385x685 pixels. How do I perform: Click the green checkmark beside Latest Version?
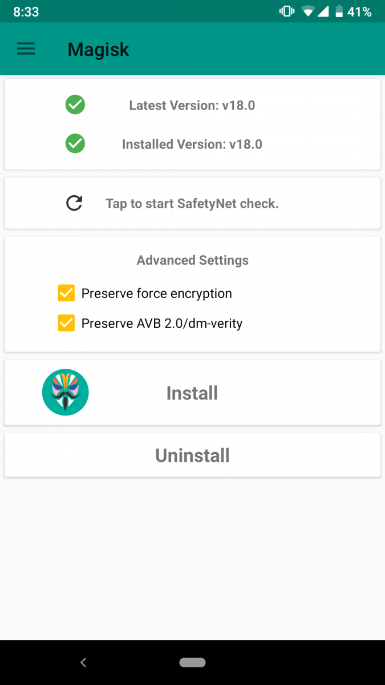click(75, 105)
